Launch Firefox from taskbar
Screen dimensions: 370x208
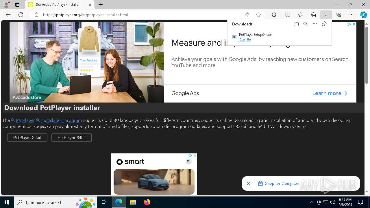147,202
